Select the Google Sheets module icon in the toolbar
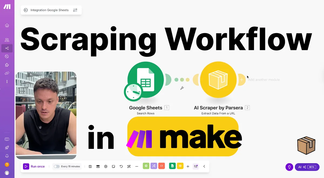Image resolution: width=324 pixels, height=178 pixels. point(172,166)
